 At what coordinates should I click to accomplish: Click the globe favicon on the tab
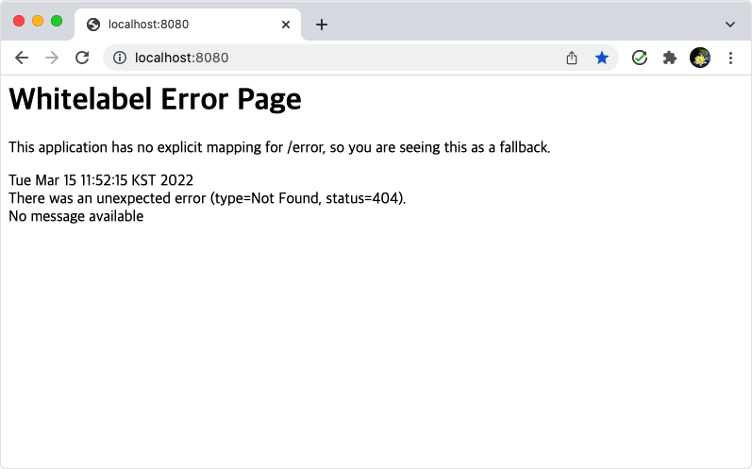93,25
